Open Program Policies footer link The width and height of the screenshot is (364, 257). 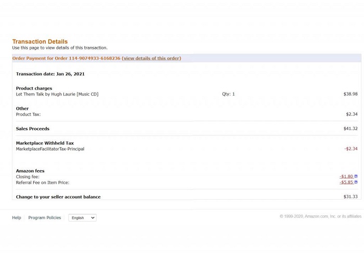[45, 217]
